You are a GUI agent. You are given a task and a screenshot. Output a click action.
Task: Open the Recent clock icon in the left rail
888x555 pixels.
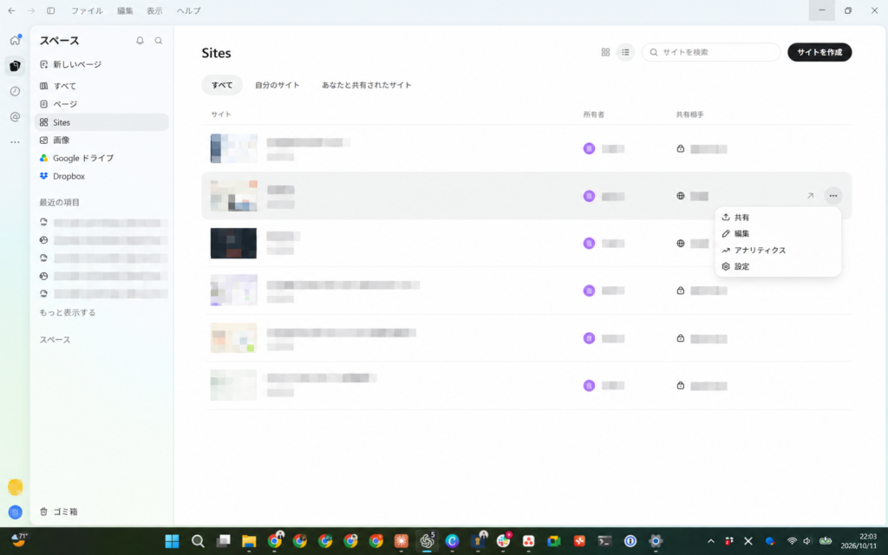coord(16,91)
